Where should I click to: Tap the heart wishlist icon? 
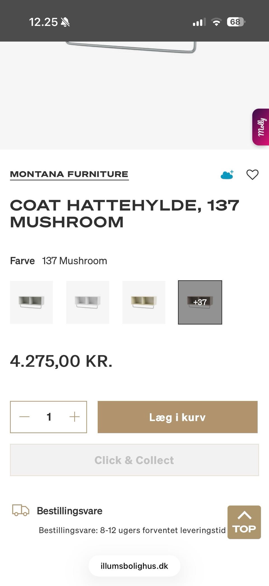click(x=252, y=175)
